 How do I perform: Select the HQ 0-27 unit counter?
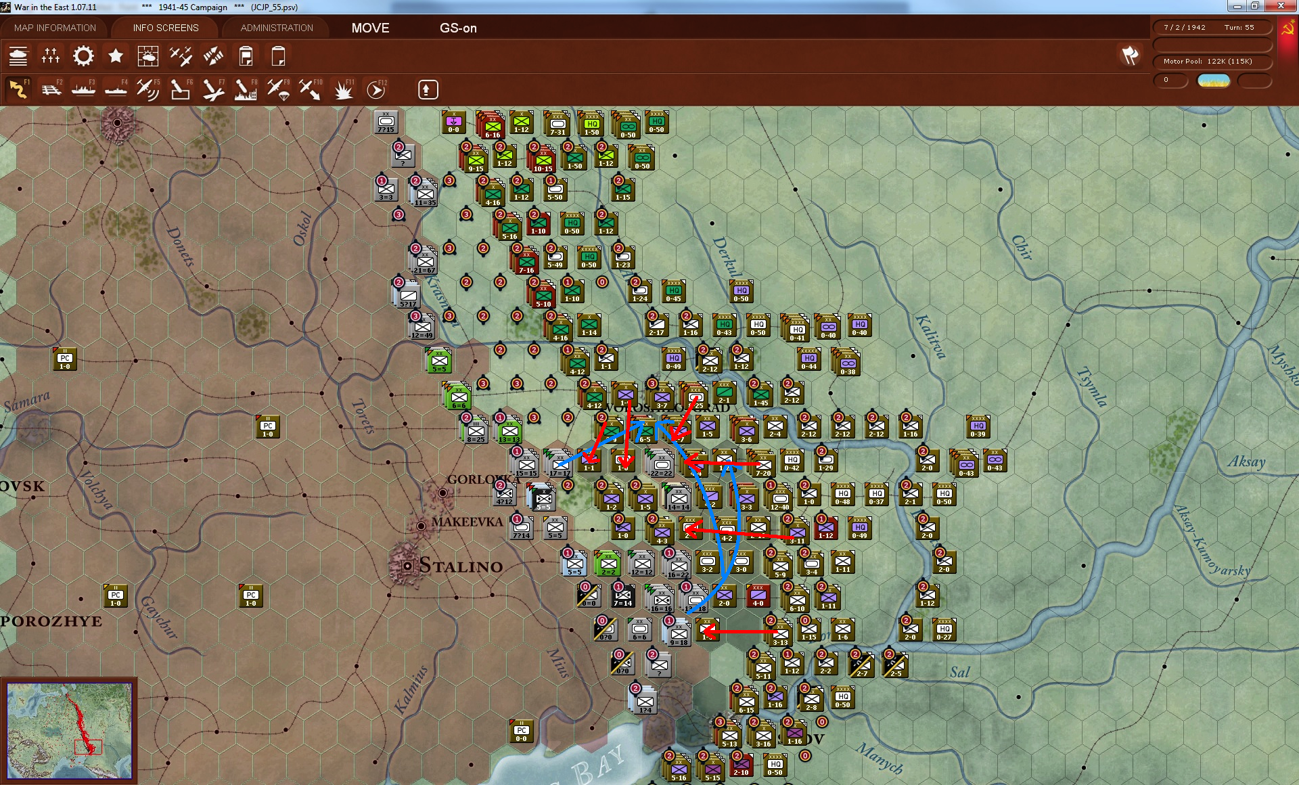tap(944, 630)
